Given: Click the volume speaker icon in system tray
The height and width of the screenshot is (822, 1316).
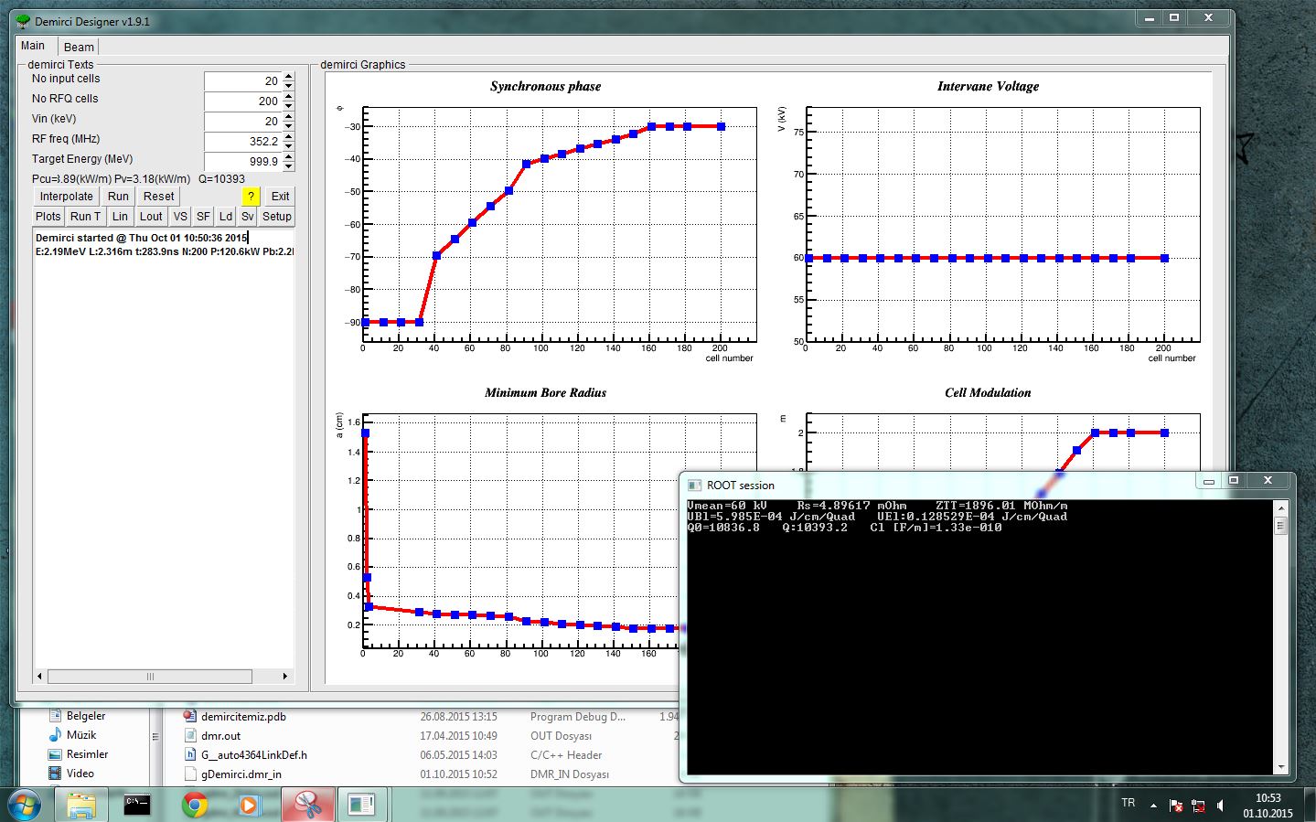Looking at the screenshot, I should [1221, 806].
